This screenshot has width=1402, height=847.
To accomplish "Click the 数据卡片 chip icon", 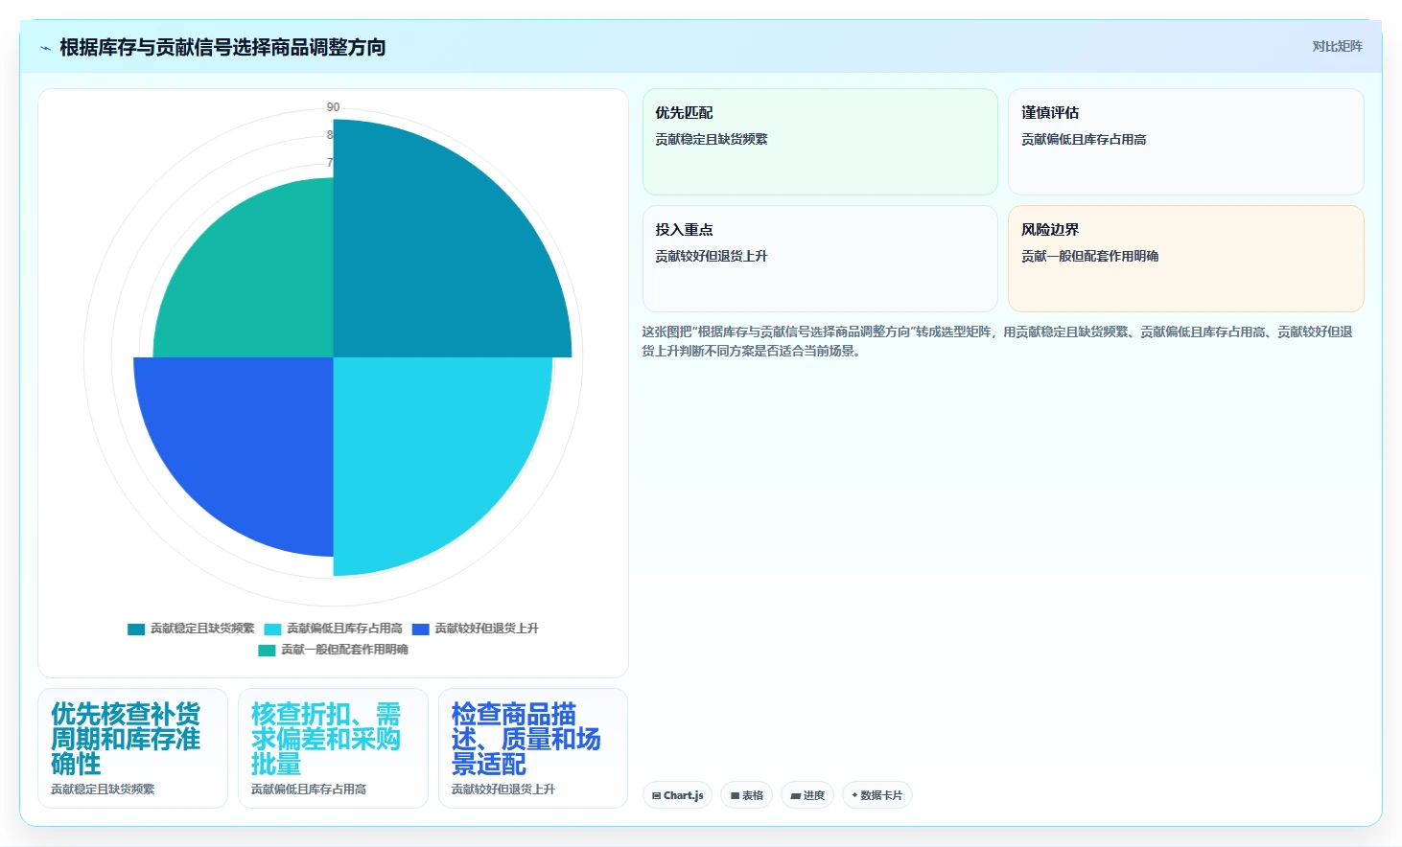I will point(854,795).
